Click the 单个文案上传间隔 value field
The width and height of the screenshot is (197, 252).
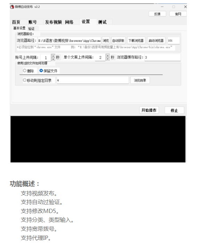pos(101,58)
